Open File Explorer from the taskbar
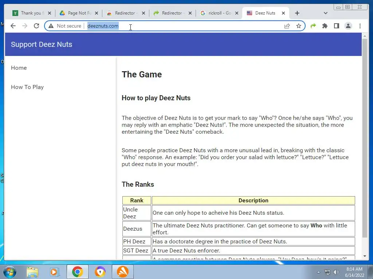The height and width of the screenshot is (279, 373). point(32,272)
